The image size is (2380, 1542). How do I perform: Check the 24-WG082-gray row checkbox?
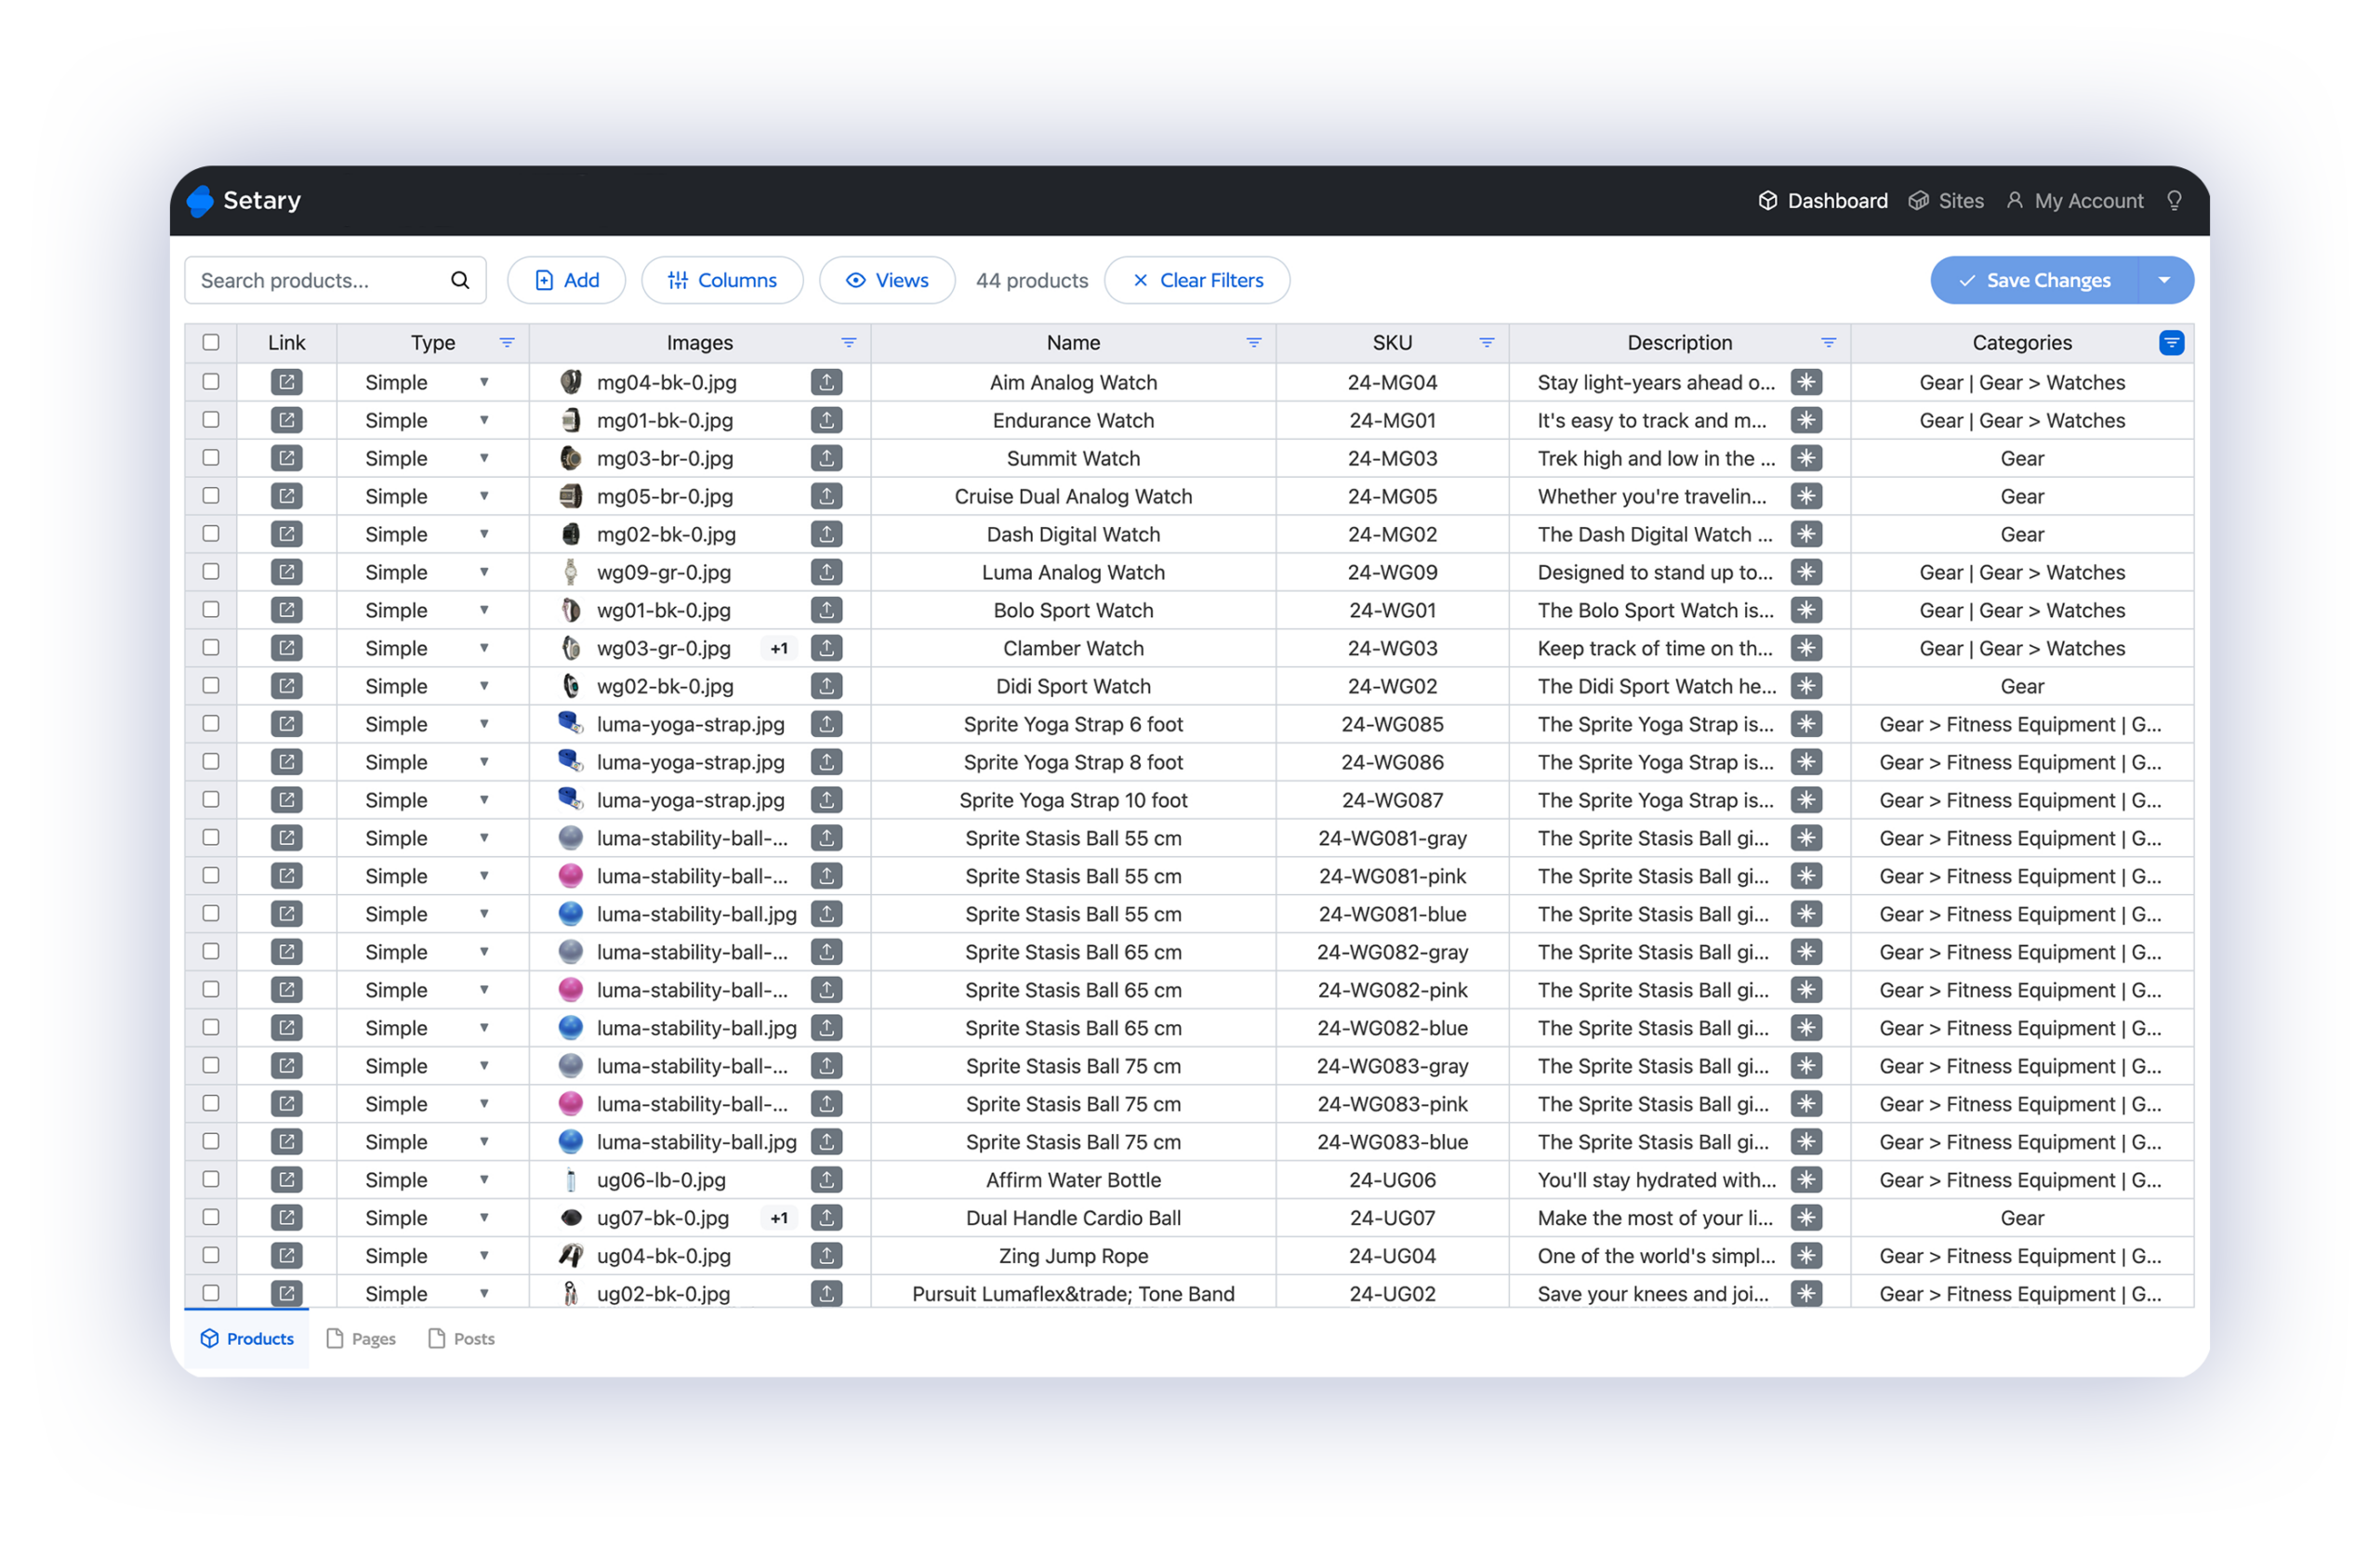(x=211, y=952)
